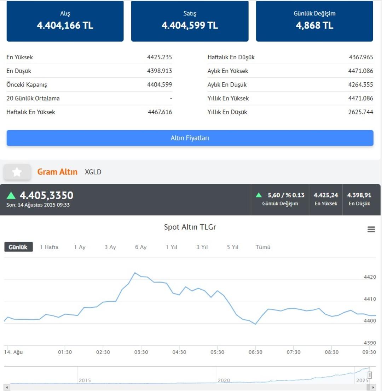The width and height of the screenshot is (382, 391).
Task: Click the Gram Altın title
Action: pos(57,172)
